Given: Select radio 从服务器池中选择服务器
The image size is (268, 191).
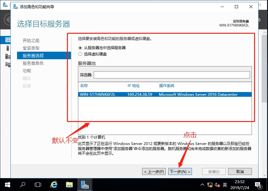Looking at the screenshot, I should click(x=102, y=48).
